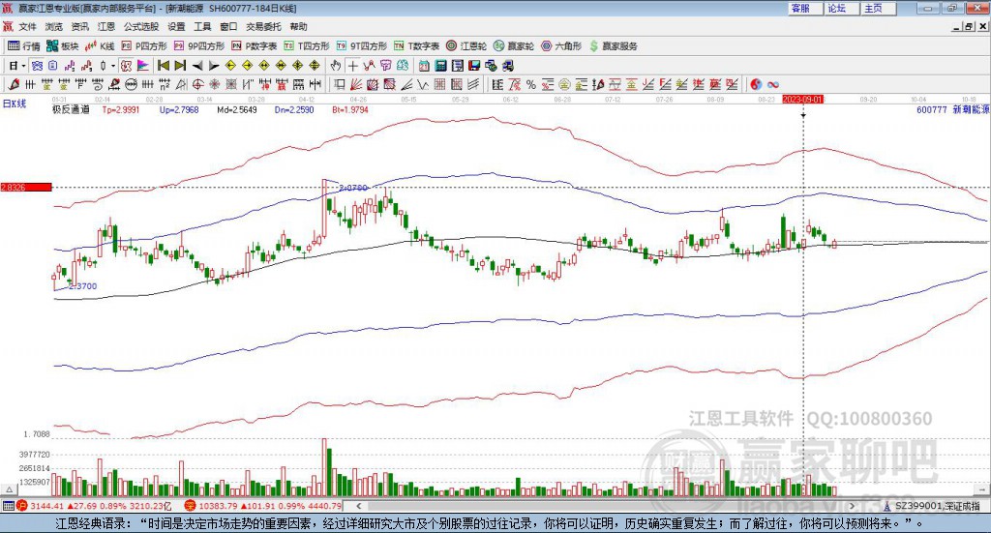Click the 日K线 chart label
991x533 pixels.
[x=15, y=104]
